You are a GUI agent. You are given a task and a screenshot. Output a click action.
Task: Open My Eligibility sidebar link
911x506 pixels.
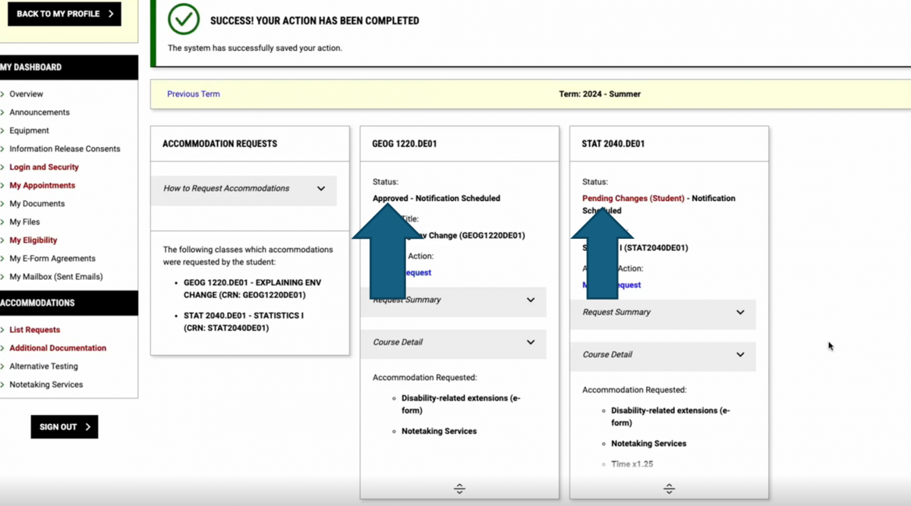click(33, 240)
